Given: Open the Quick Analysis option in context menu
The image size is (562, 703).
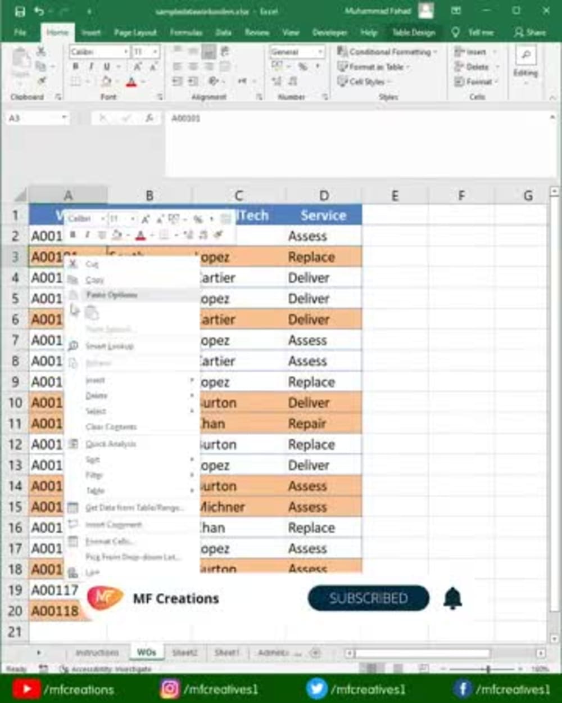Looking at the screenshot, I should 111,444.
